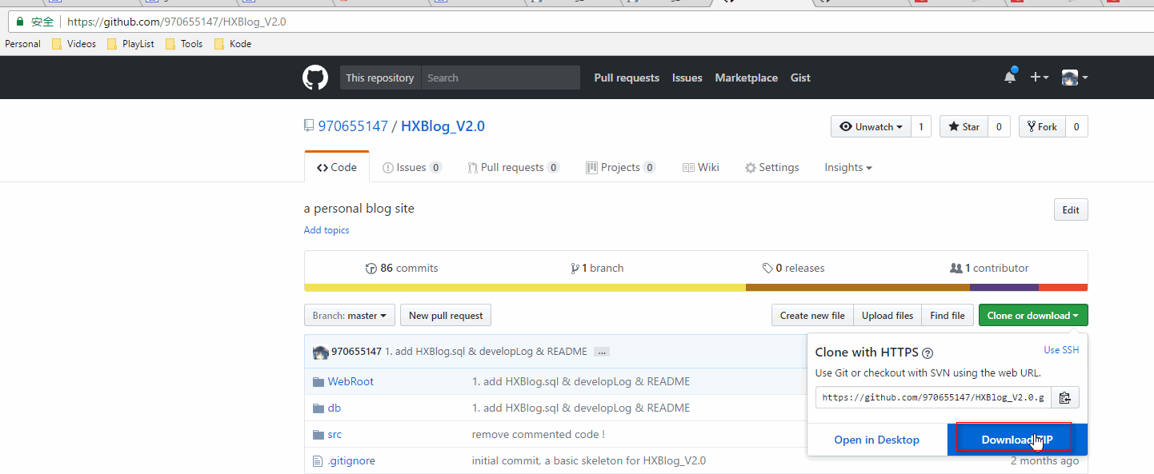Click the .gitignore file icon
The width and height of the screenshot is (1154, 474).
pos(318,460)
